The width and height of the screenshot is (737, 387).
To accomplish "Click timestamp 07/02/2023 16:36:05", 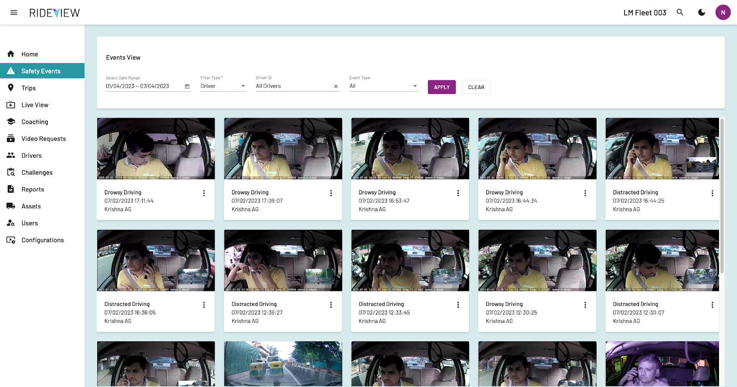I will 130,313.
